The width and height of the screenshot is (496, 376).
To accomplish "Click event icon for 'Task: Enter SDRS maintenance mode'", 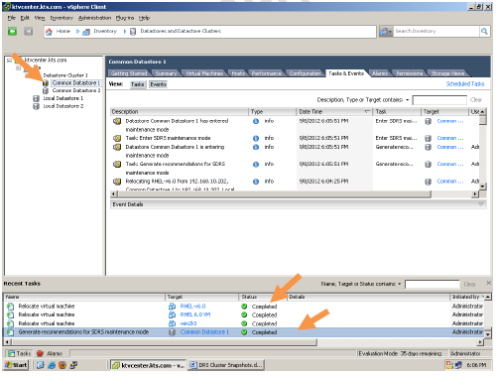I will point(117,138).
